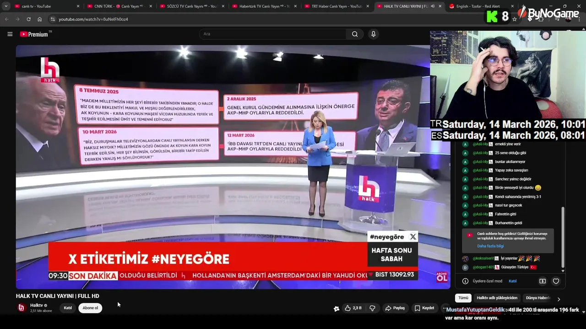Switch to the CNN TÜRK Canlı Yayın tab

[119, 6]
